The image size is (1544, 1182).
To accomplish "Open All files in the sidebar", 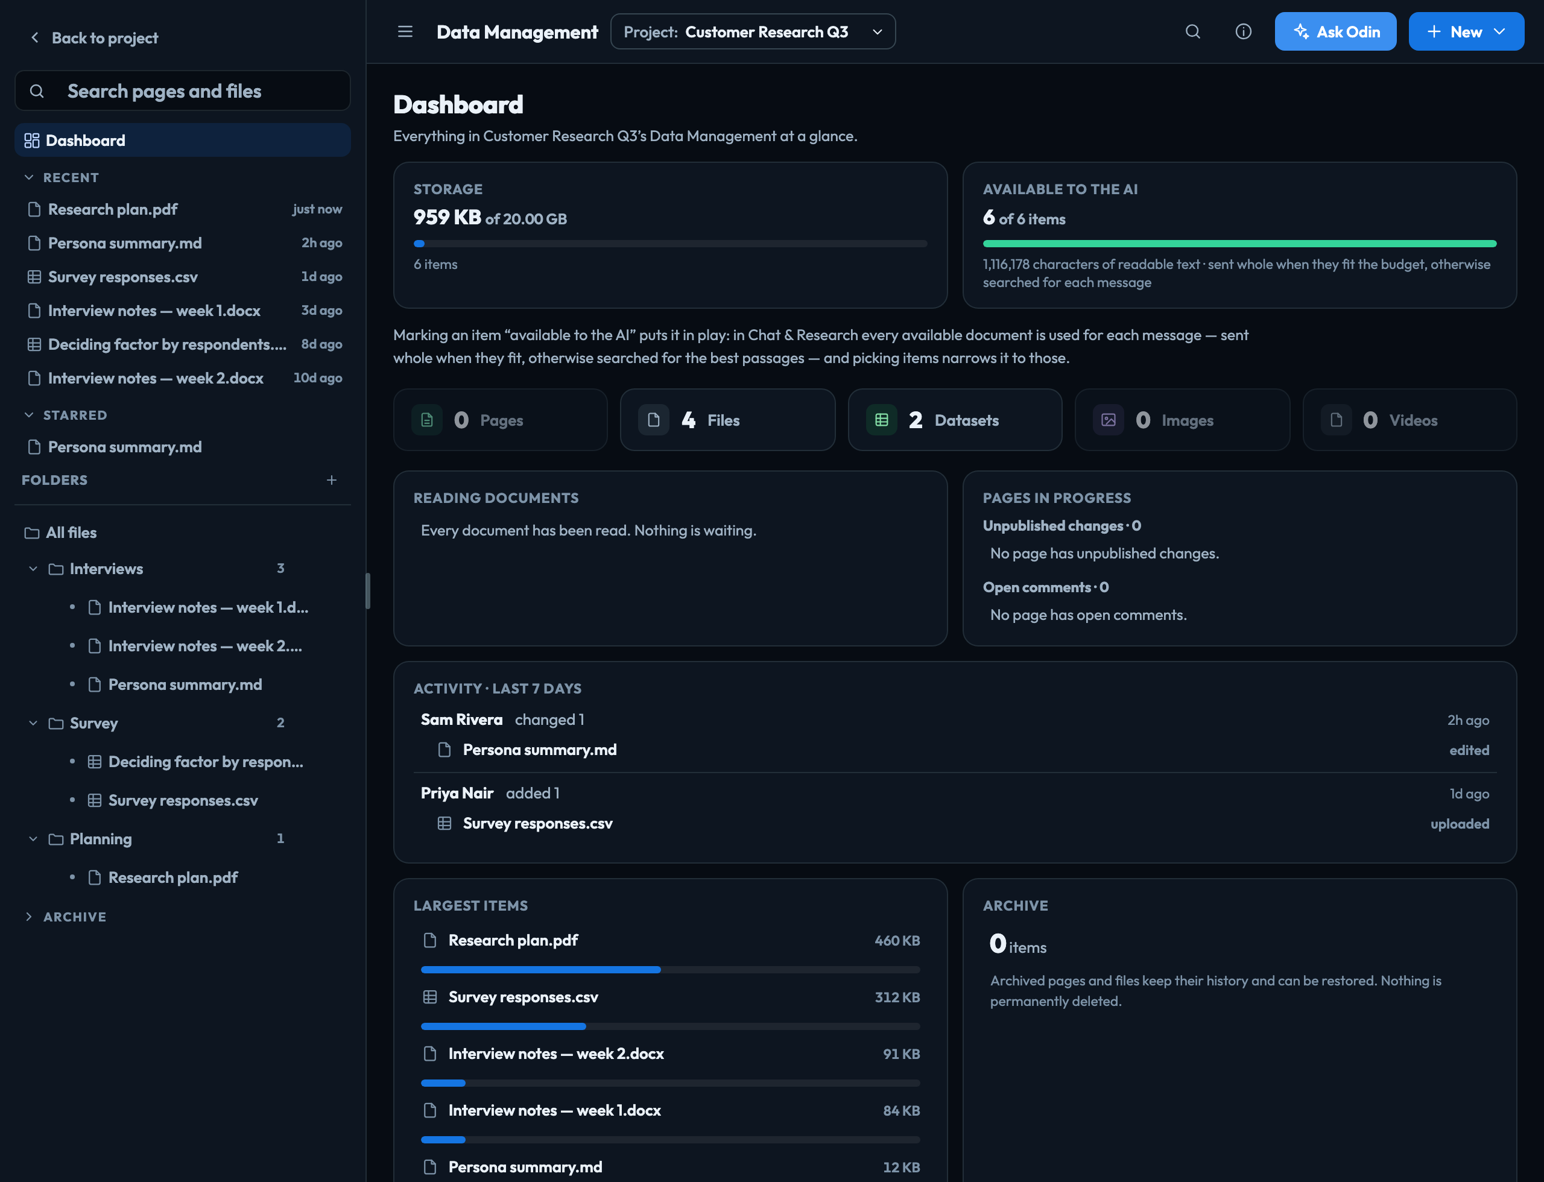I will pyautogui.click(x=182, y=533).
